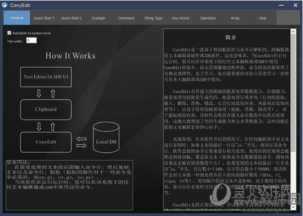This screenshot has width=303, height=216.
Task: Click the '简介' heading in right panel
Action: pos(230,37)
